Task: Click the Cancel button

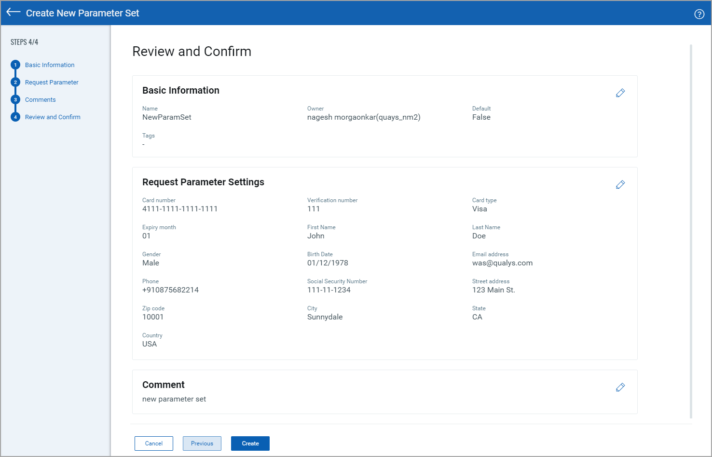Action: point(153,443)
